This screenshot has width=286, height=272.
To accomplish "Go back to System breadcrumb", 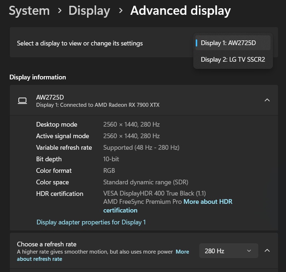I will [x=29, y=10].
